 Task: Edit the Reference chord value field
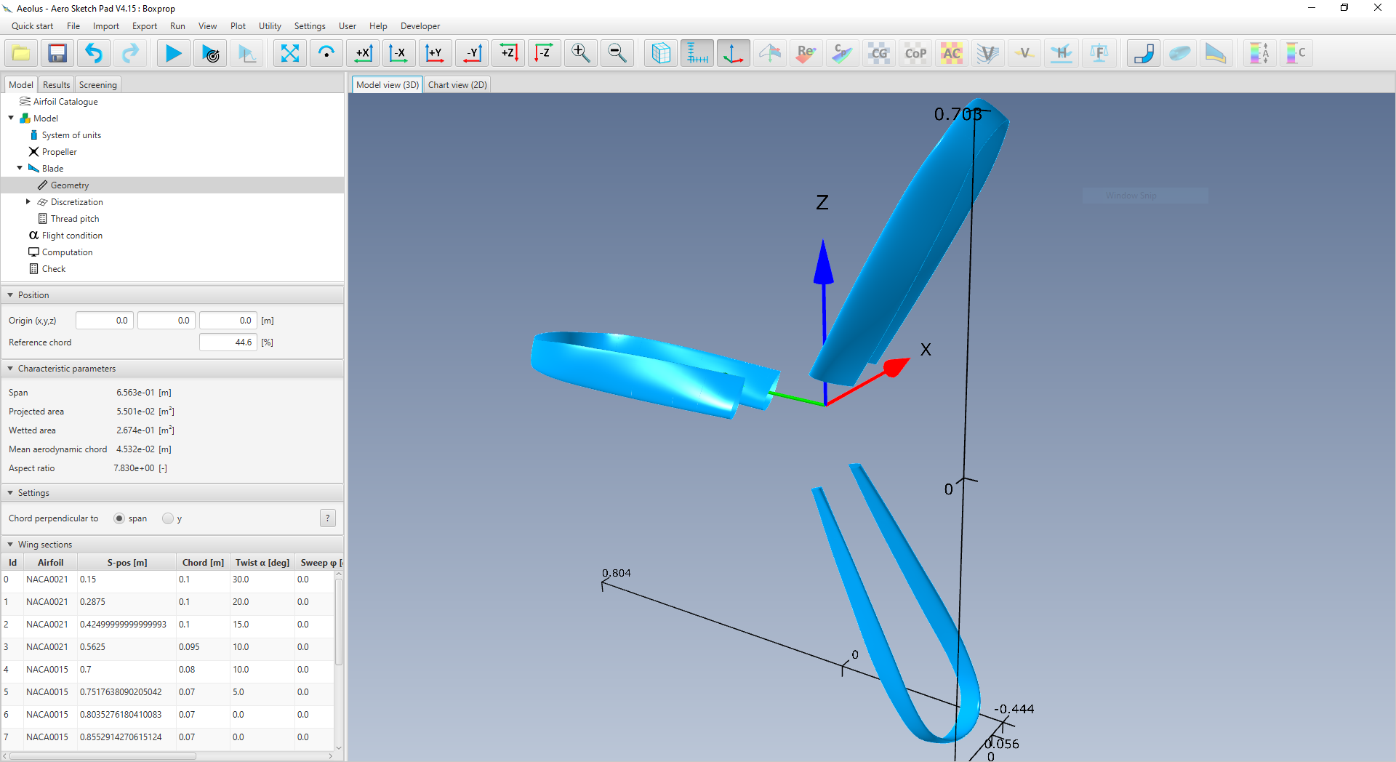(x=228, y=342)
